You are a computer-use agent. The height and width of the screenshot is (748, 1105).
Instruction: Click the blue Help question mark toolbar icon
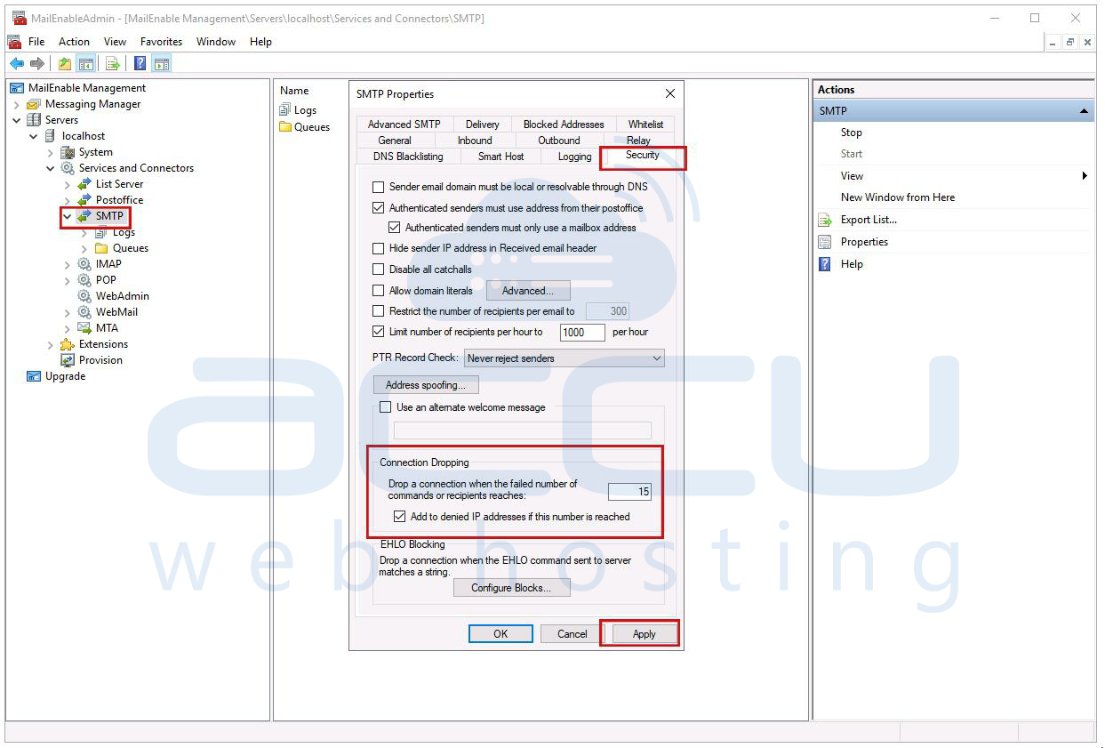click(140, 63)
